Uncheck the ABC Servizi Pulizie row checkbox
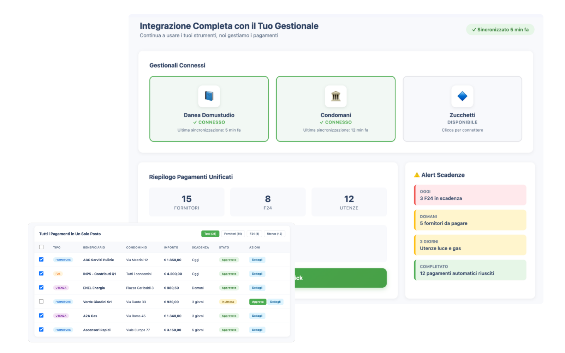This screenshot has height=353, width=565. [x=41, y=259]
